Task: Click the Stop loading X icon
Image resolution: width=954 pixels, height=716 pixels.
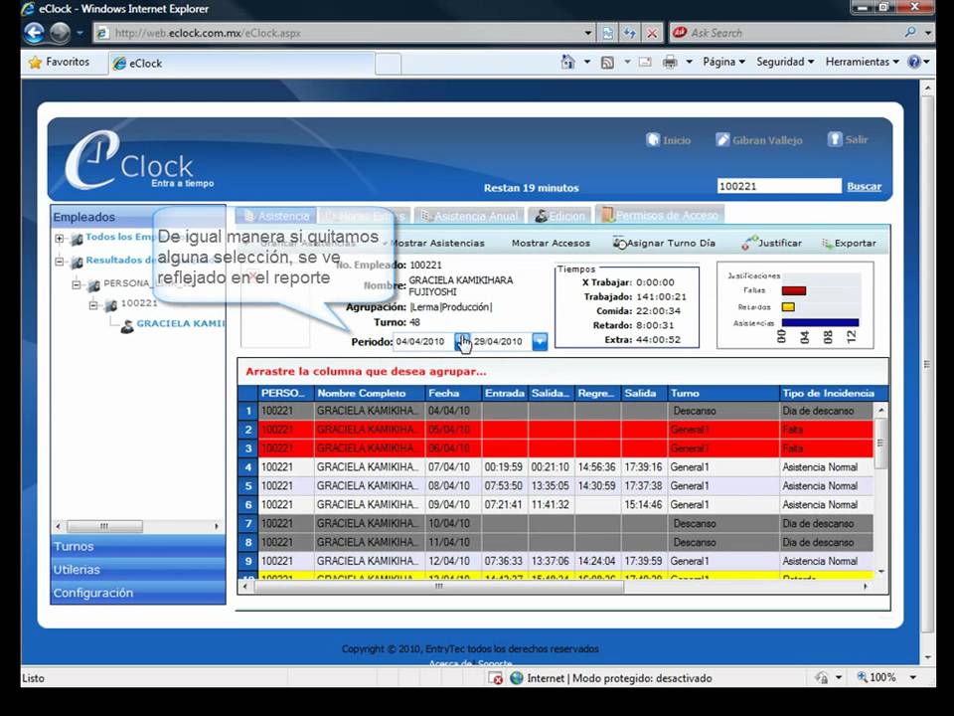Action: click(x=652, y=33)
